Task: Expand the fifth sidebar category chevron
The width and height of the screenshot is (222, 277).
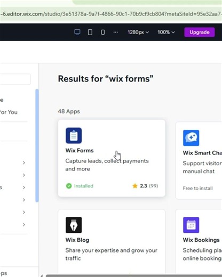Action: click(24, 212)
